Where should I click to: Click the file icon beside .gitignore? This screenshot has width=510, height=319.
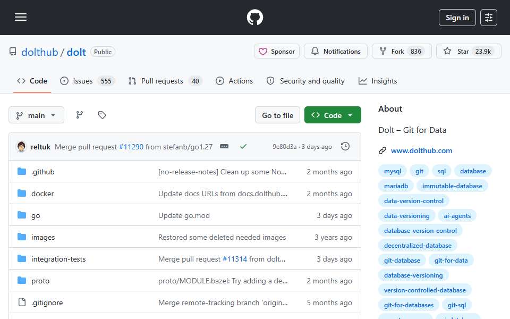(22, 302)
